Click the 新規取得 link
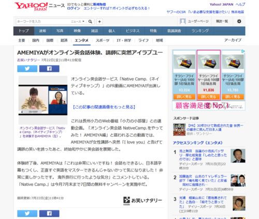The width and height of the screenshot is (259, 219). click(x=99, y=5)
